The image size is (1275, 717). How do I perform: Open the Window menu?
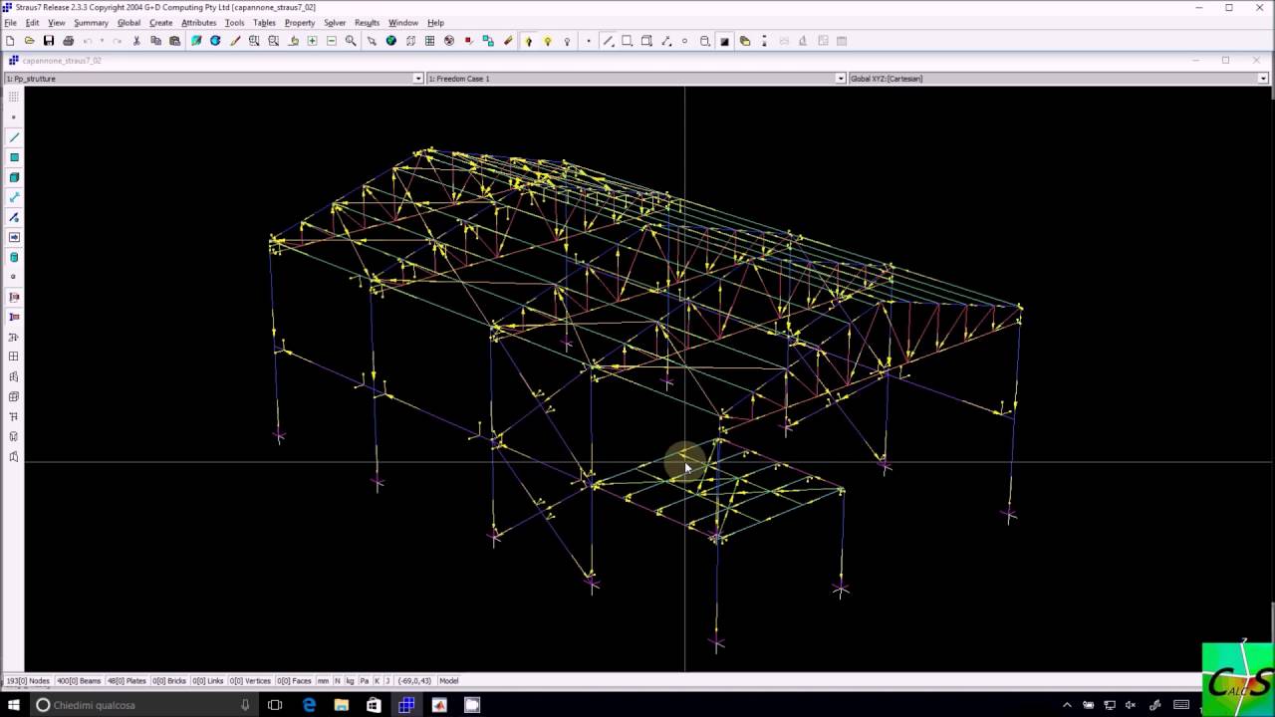[x=402, y=22]
